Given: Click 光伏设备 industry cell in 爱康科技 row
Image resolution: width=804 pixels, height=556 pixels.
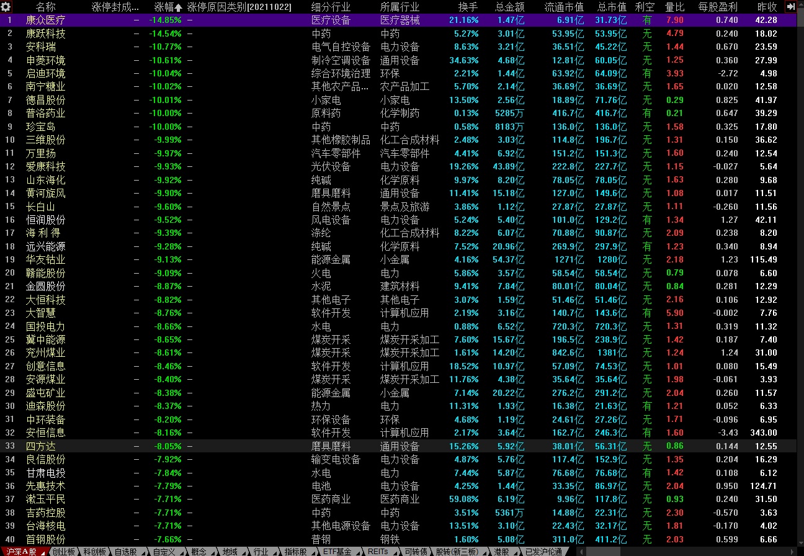Looking at the screenshot, I should [x=331, y=166].
